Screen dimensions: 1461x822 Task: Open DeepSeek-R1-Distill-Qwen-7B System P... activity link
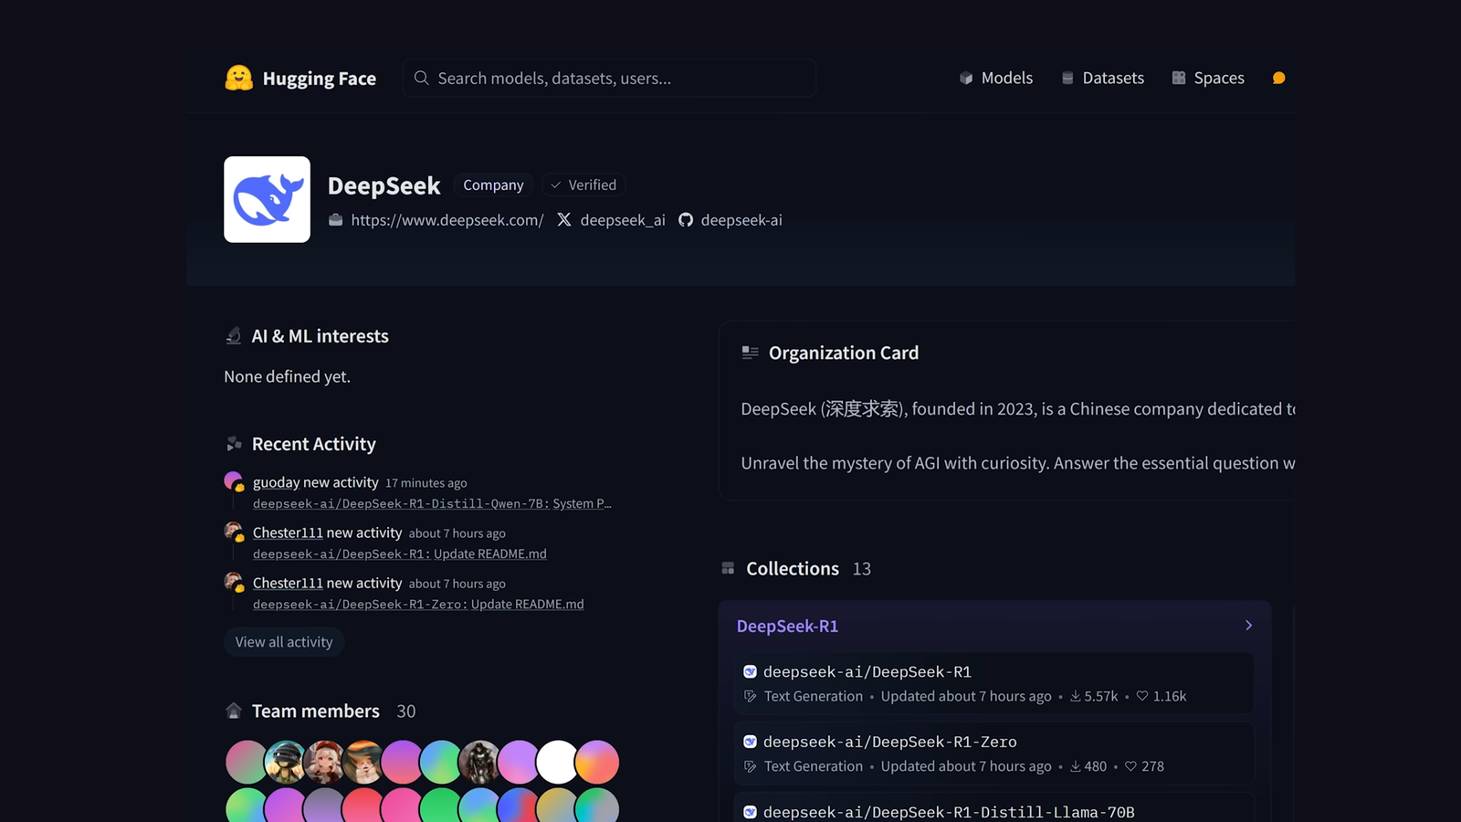432,503
